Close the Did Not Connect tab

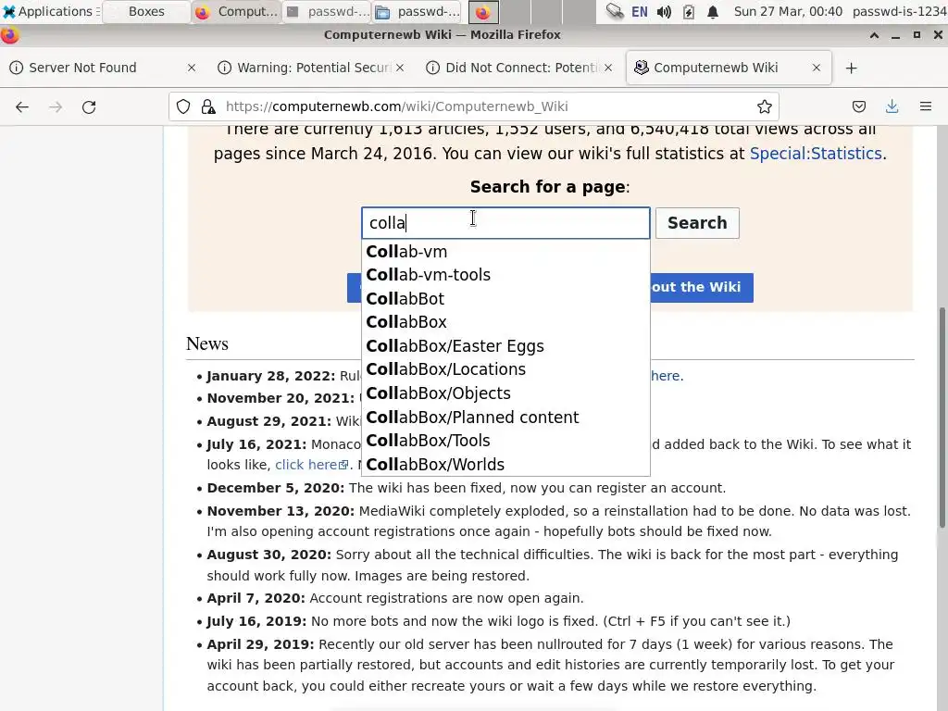(x=608, y=68)
